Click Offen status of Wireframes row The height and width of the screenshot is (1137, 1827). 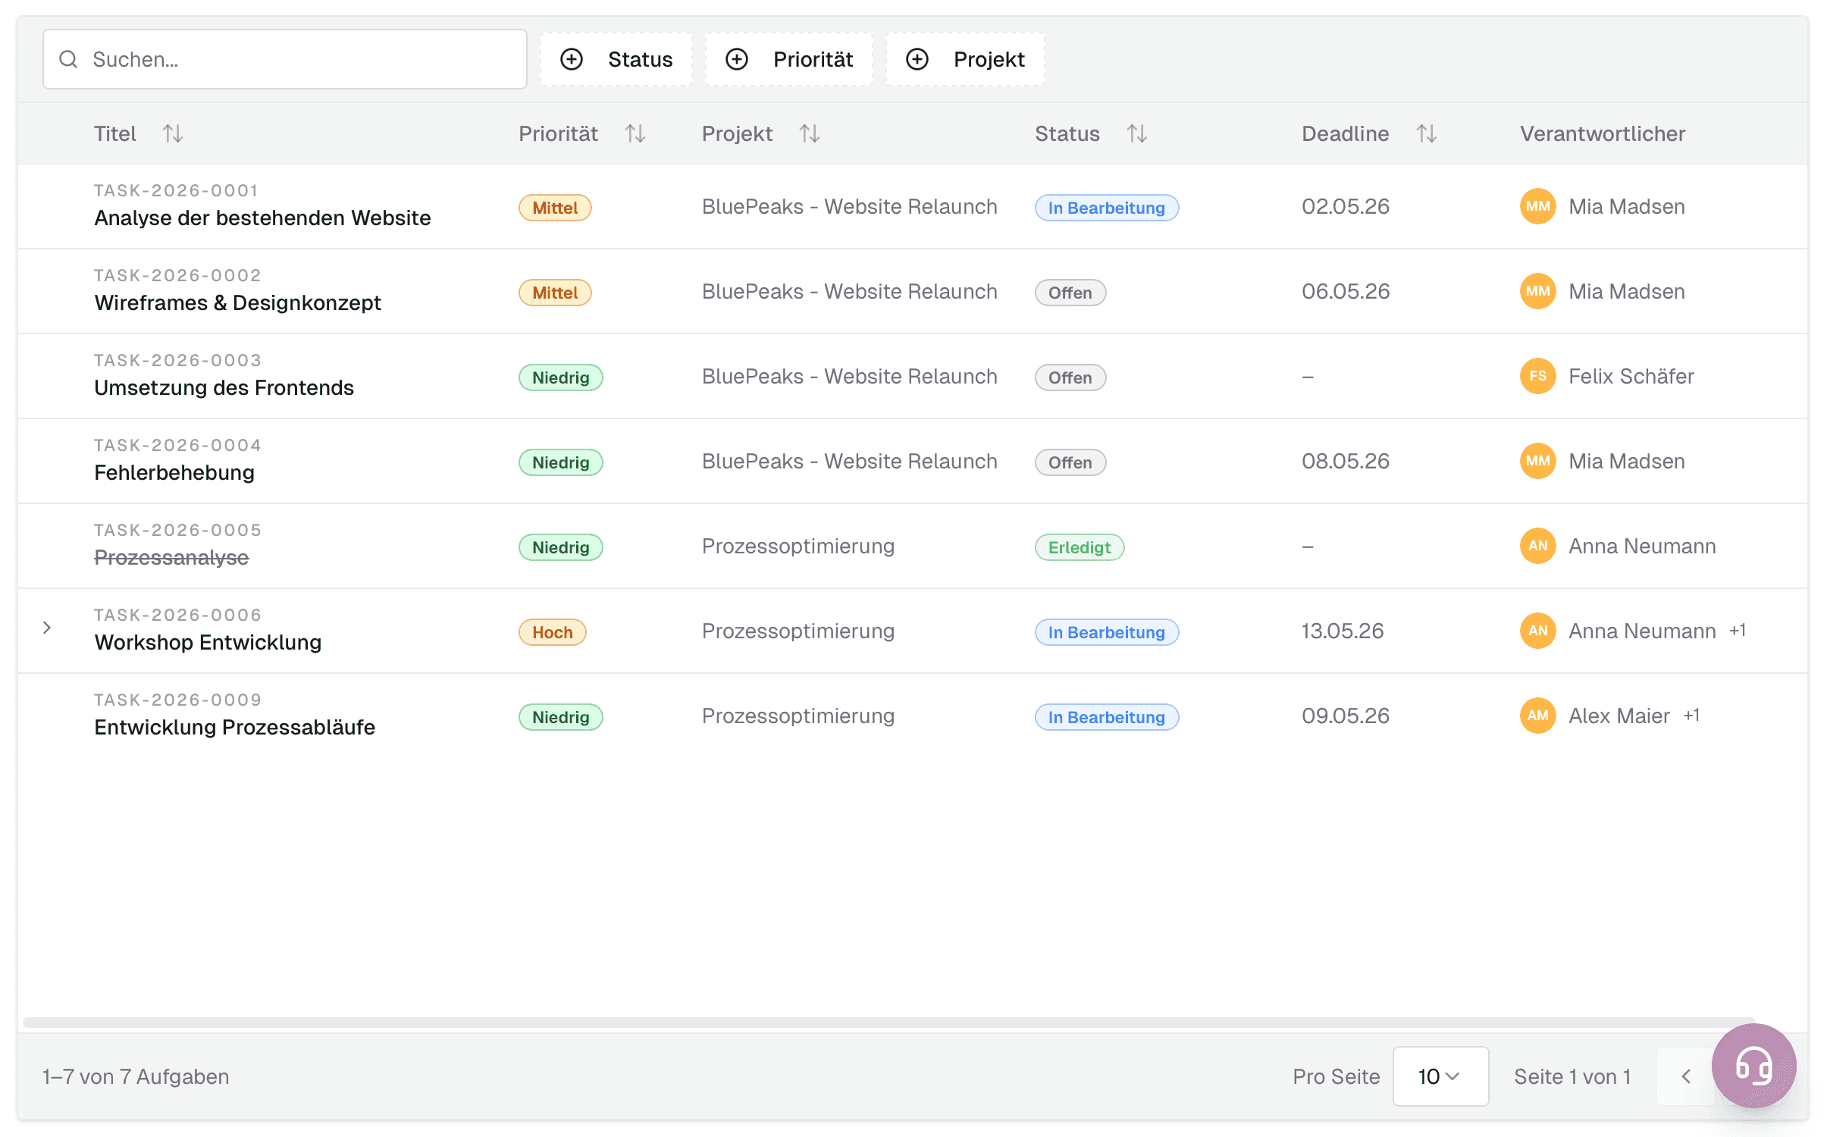coord(1070,293)
